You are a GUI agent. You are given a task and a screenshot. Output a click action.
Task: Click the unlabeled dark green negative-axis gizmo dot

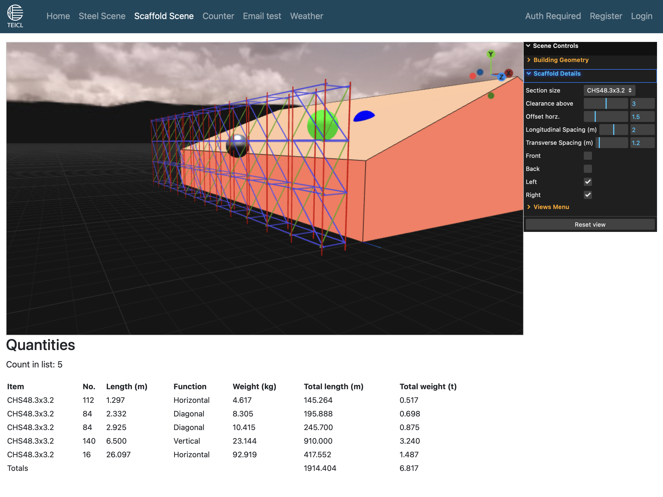pyautogui.click(x=491, y=96)
